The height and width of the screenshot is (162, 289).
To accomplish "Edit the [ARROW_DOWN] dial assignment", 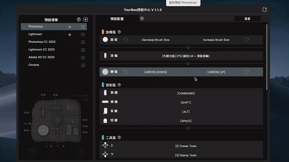I will pos(156,72).
